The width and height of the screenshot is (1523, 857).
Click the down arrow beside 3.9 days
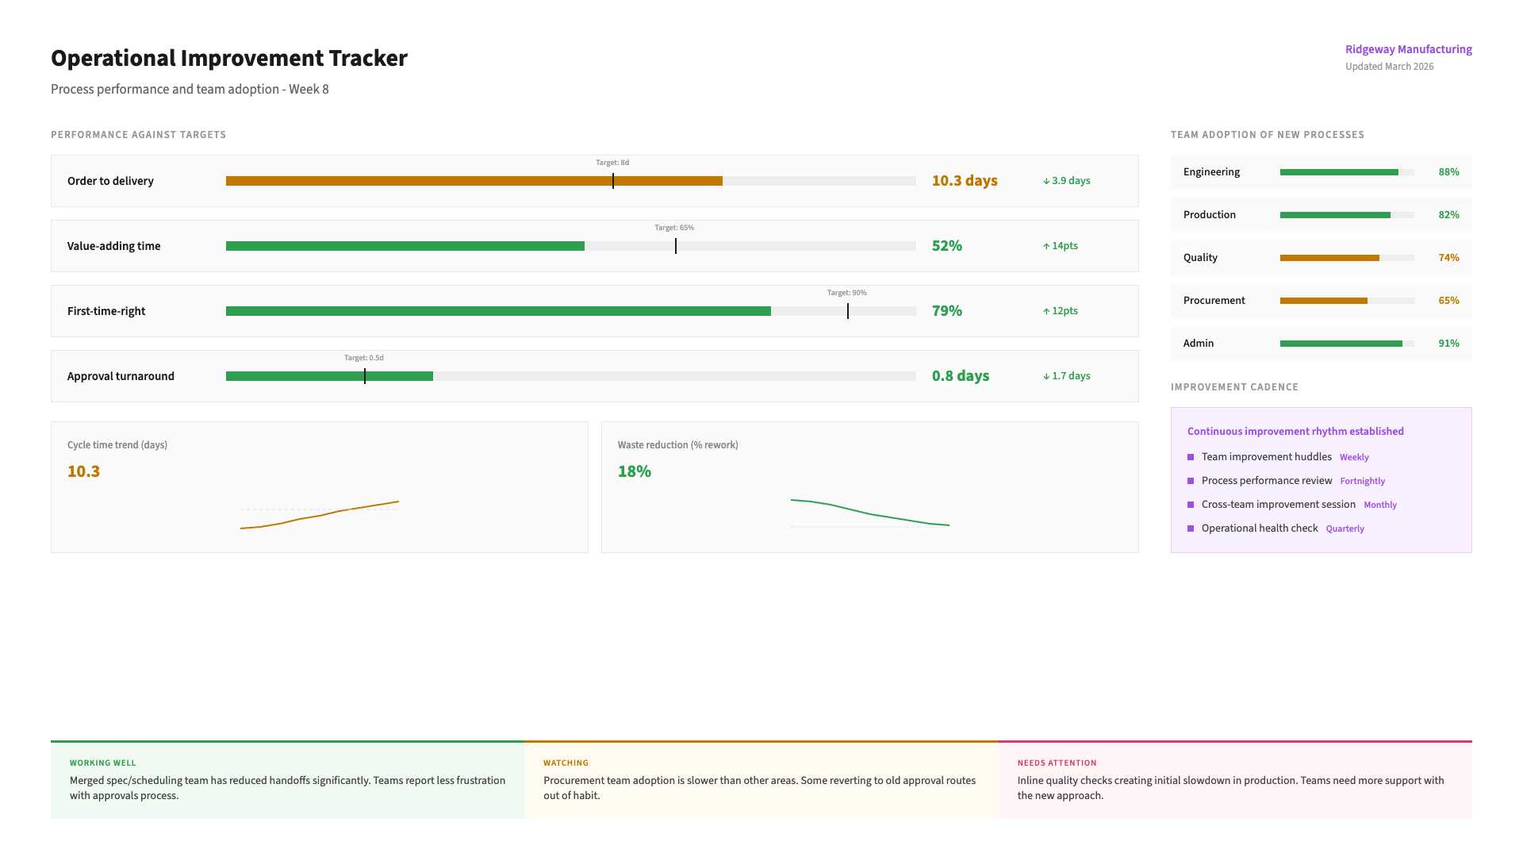pos(1046,182)
